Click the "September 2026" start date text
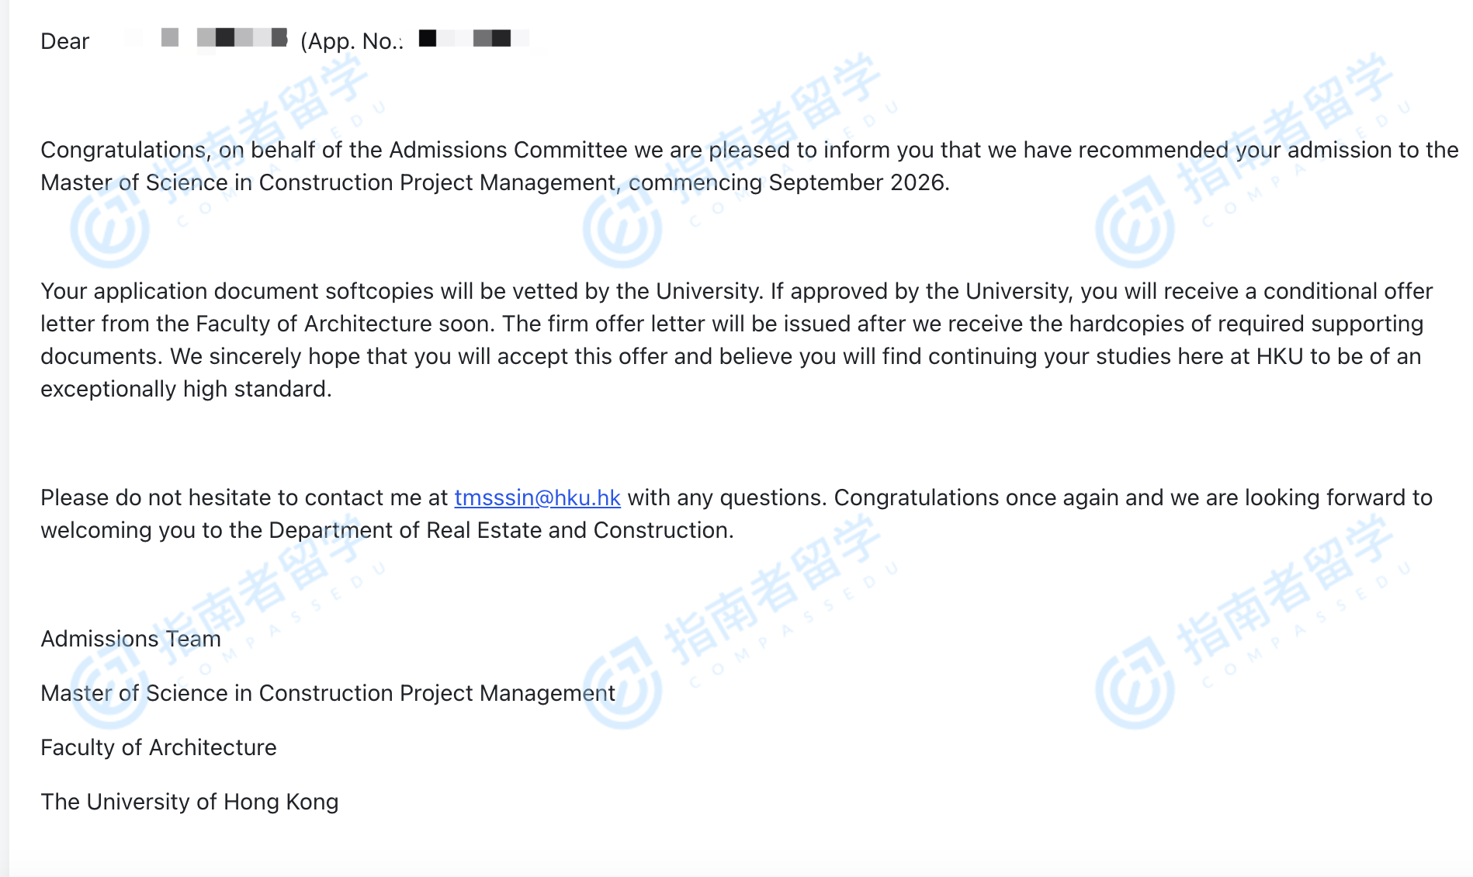This screenshot has height=877, width=1473. point(858,182)
